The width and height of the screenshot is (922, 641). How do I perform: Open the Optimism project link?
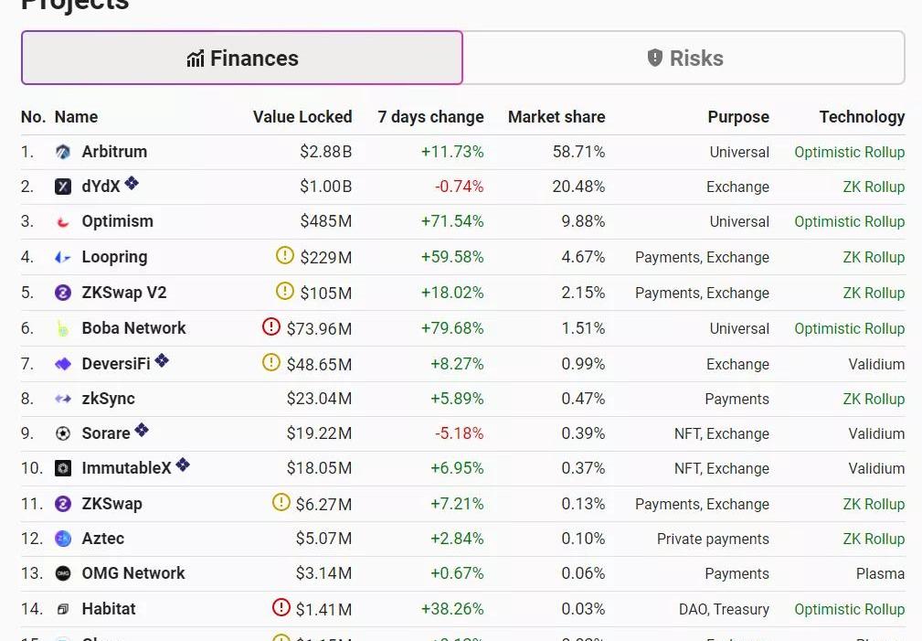coord(117,221)
